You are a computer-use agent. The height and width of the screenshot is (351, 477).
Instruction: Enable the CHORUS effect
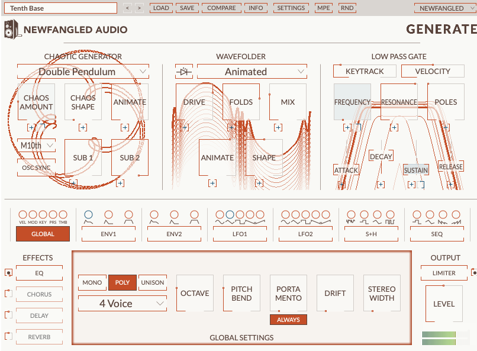pyautogui.click(x=39, y=294)
